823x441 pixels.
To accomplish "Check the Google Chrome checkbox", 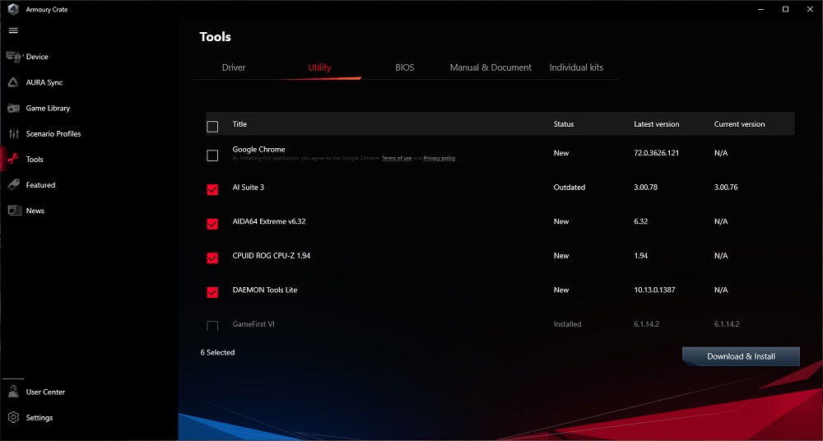I will [212, 156].
